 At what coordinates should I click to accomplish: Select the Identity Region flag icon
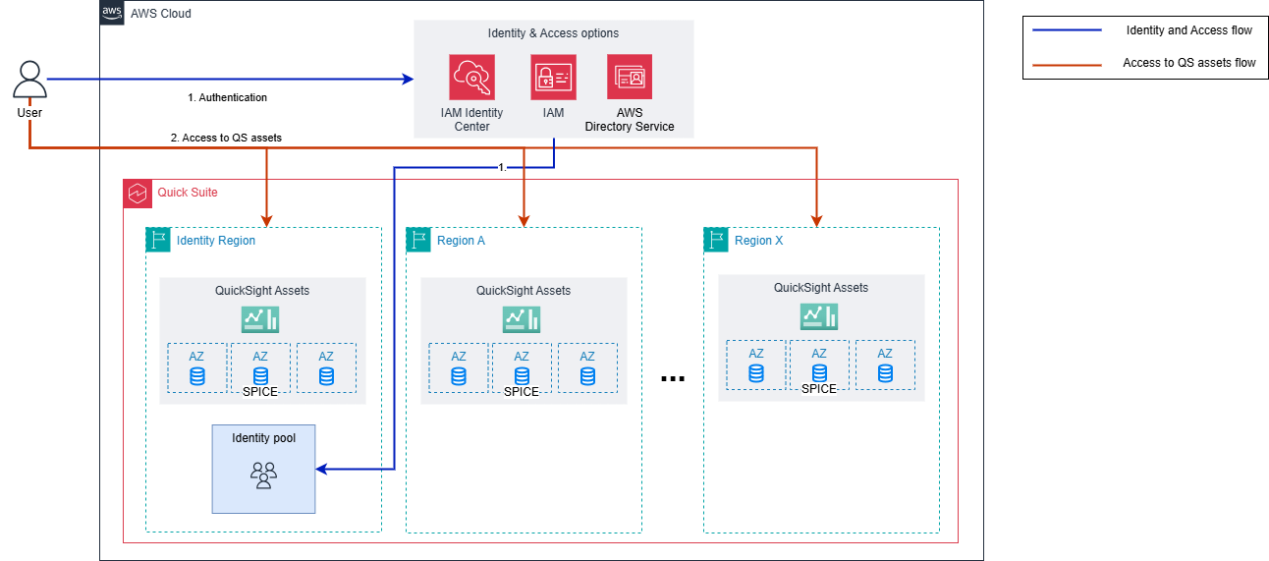[x=158, y=241]
